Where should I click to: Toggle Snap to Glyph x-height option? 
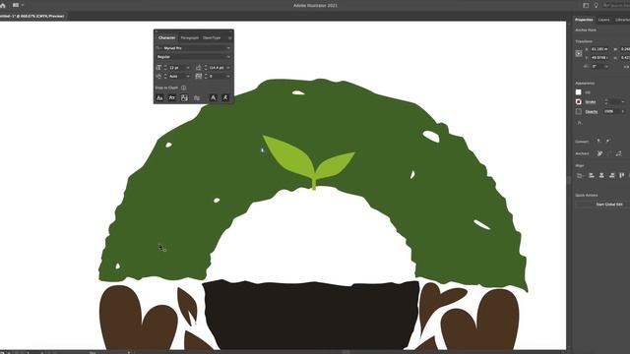(172, 98)
